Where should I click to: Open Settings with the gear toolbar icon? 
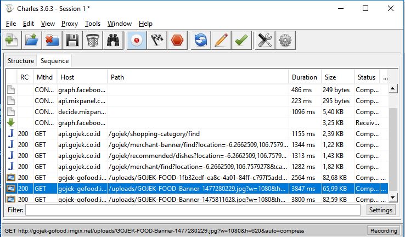285,40
